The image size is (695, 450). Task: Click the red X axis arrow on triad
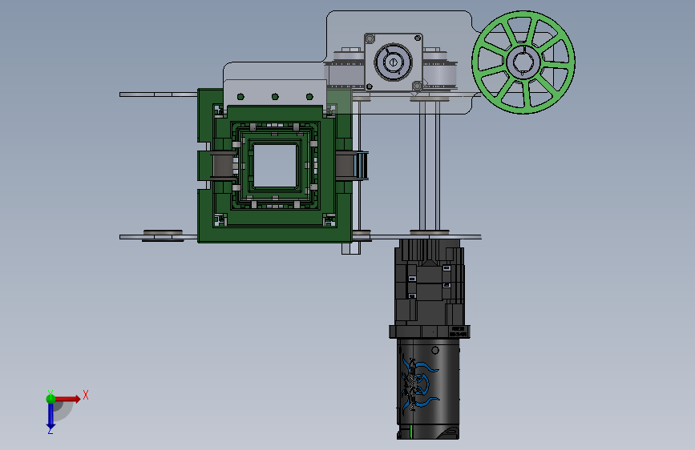tap(68, 399)
